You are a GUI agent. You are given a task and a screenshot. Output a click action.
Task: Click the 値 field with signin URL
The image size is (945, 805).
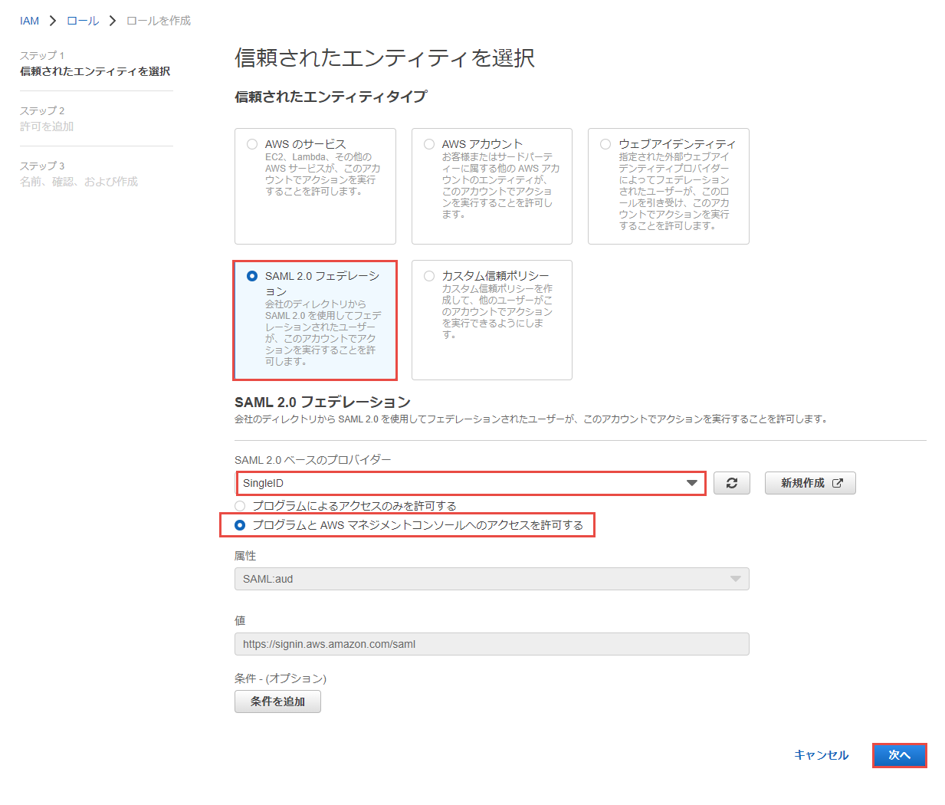[x=491, y=644]
